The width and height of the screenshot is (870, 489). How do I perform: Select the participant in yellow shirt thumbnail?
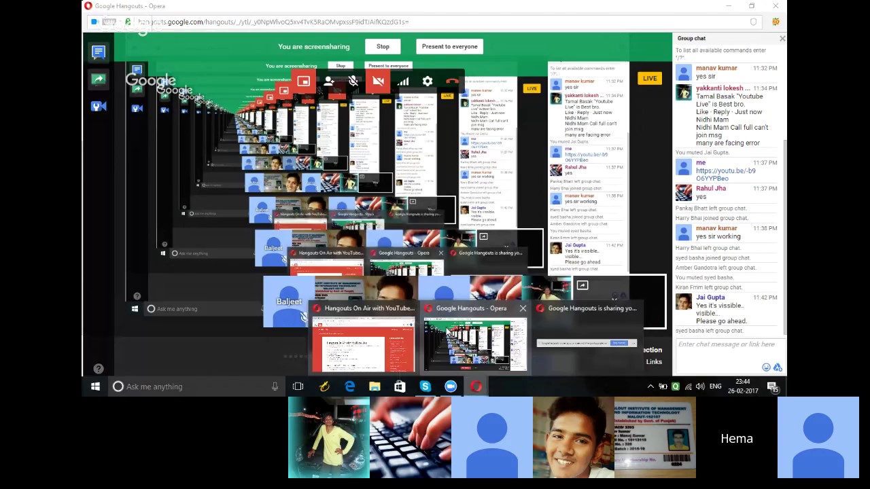329,437
